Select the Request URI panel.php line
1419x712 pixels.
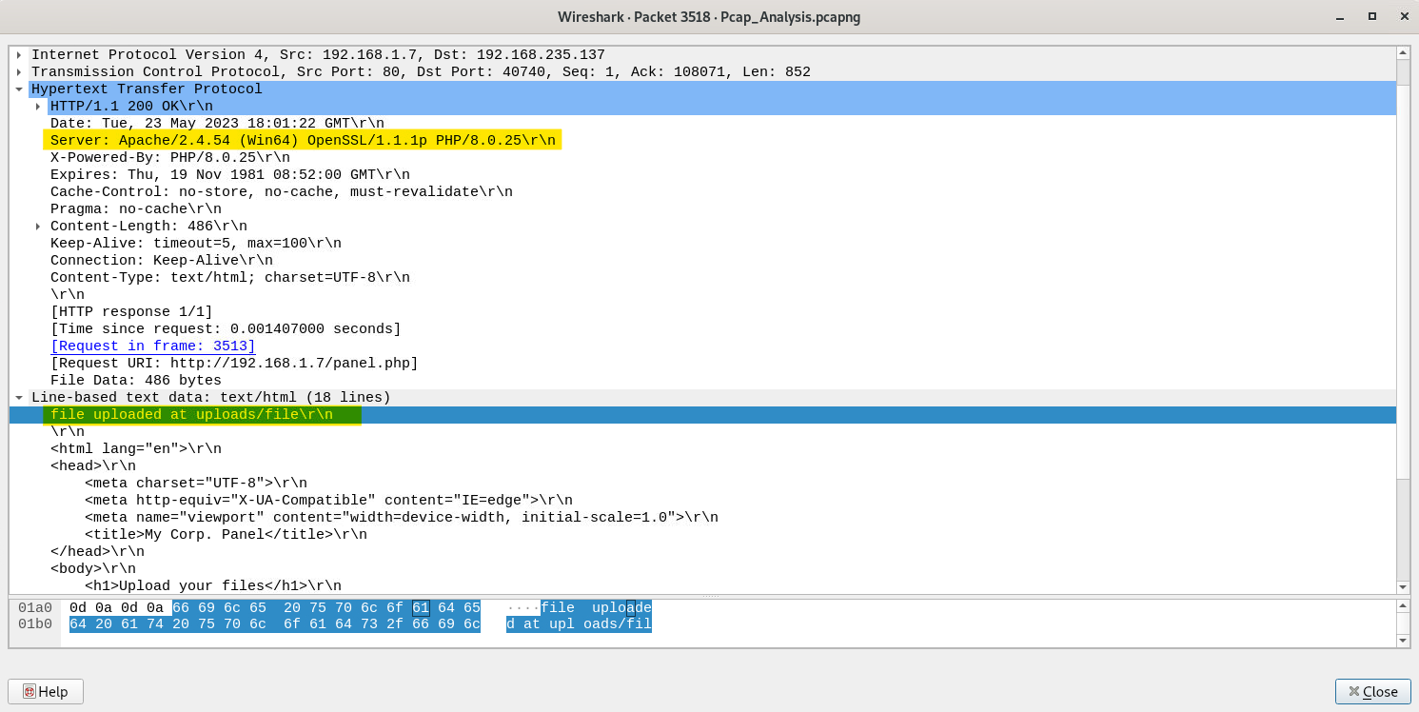pos(234,364)
